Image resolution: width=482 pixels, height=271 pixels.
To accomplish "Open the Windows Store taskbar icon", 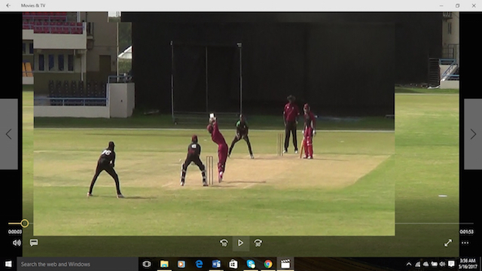I will click(x=233, y=264).
